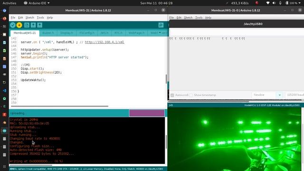Click the code editor horizontal scrollbar
The width and height of the screenshot is (304, 171).
59,106
